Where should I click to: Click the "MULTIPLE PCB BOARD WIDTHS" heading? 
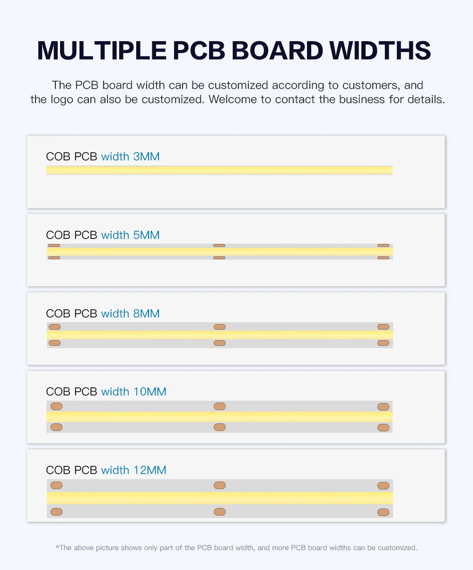(x=234, y=51)
